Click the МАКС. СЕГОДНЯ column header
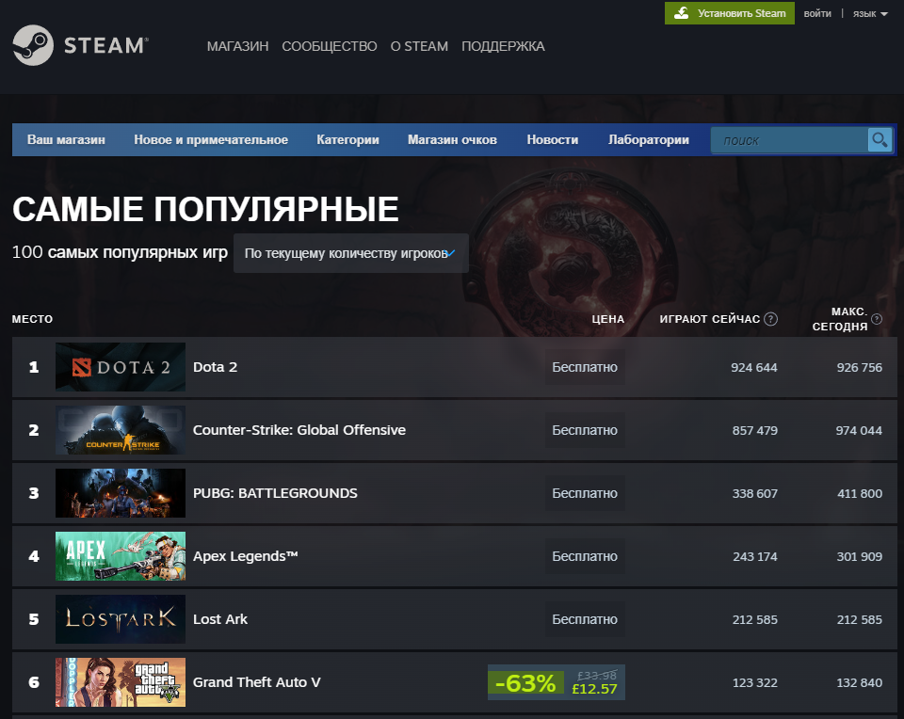The height and width of the screenshot is (719, 904). click(840, 319)
